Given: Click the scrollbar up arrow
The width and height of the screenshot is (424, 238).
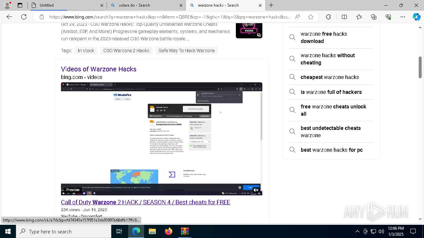Looking at the screenshot, I should pyautogui.click(x=420, y=27).
